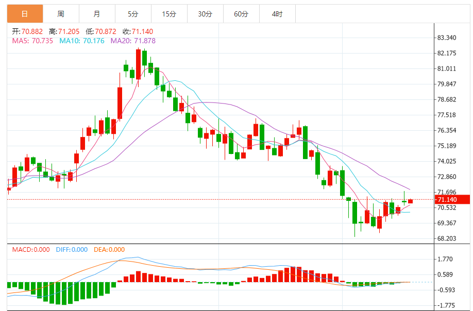The height and width of the screenshot is (311, 473).
Task: Click the 69.367 price axis label
Action: [447, 223]
